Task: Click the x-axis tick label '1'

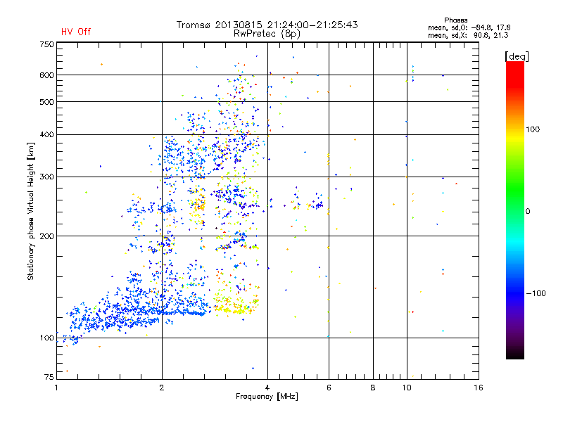Action: (x=56, y=388)
